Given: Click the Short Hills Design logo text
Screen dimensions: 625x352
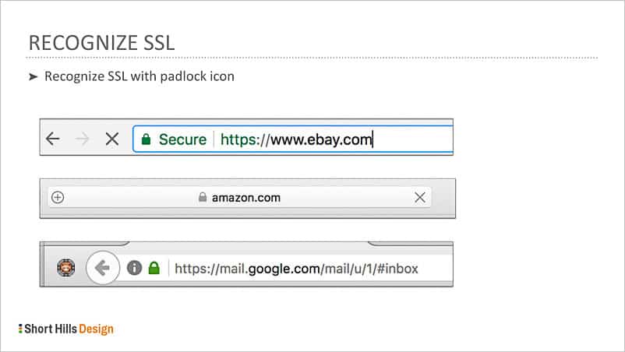Looking at the screenshot, I should pyautogui.click(x=69, y=329).
